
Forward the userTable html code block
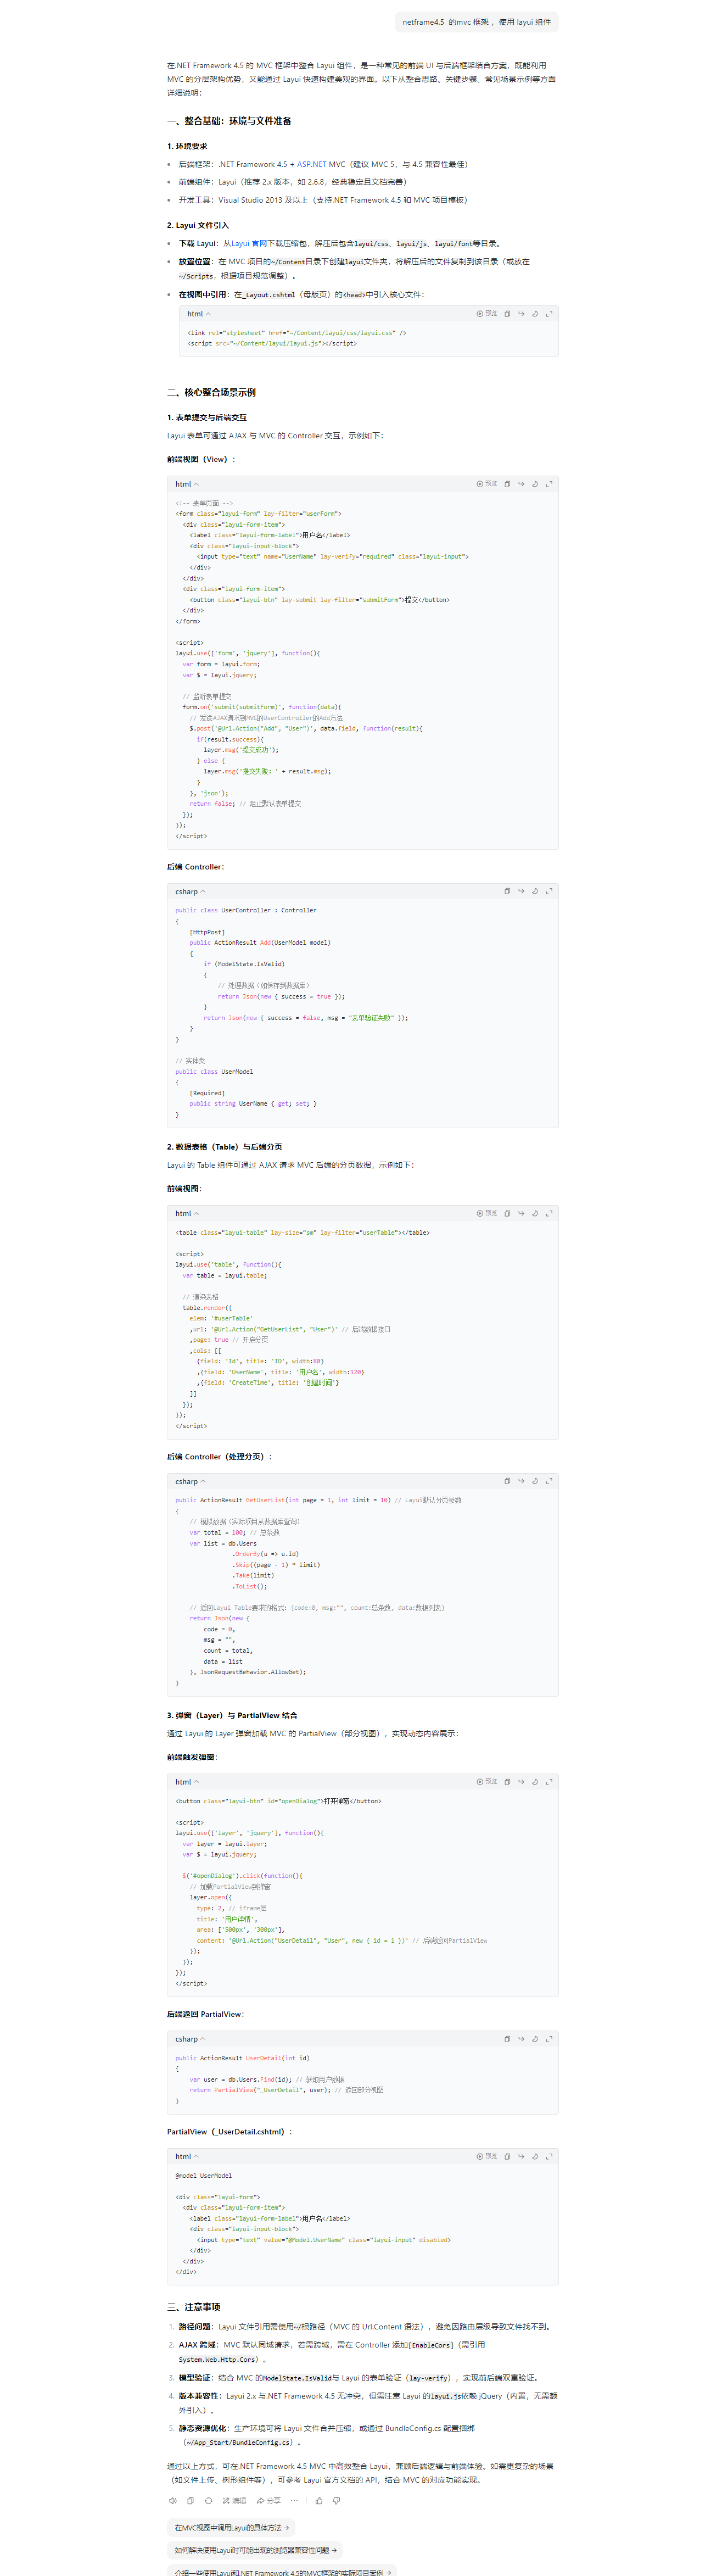[521, 1212]
